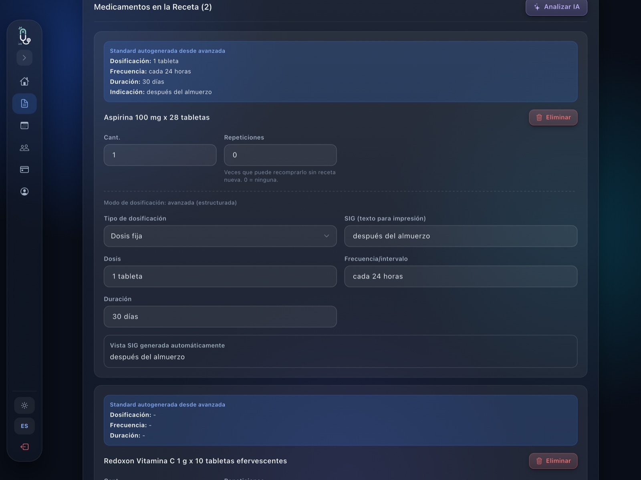Click the Redoxon Vitamina C medication title
Viewport: 641px width, 480px height.
pos(196,461)
